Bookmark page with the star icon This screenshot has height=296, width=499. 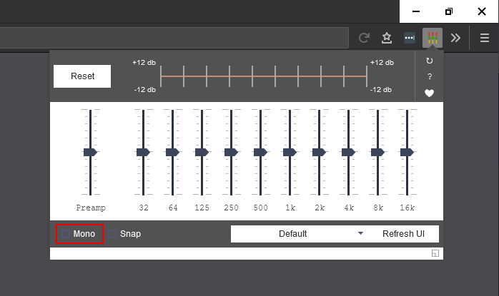tap(387, 38)
